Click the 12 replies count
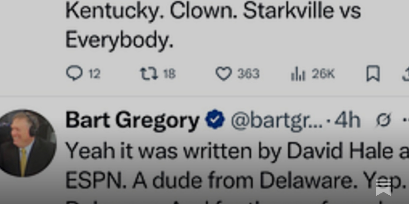 coord(95,74)
